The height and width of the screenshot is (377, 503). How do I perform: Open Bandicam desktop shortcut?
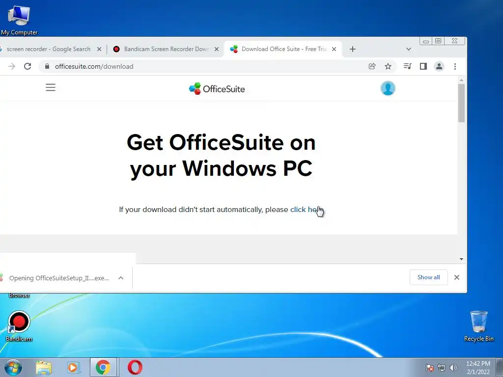(x=19, y=326)
